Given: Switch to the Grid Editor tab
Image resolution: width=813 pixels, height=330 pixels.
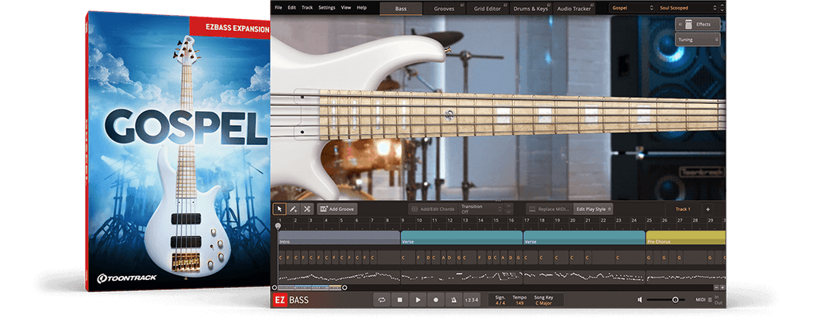Looking at the screenshot, I should click(x=487, y=8).
